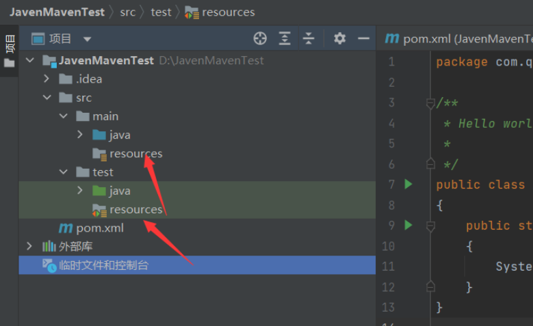Run class from line 7 gutter arrow
The width and height of the screenshot is (533, 326).
pyautogui.click(x=408, y=184)
